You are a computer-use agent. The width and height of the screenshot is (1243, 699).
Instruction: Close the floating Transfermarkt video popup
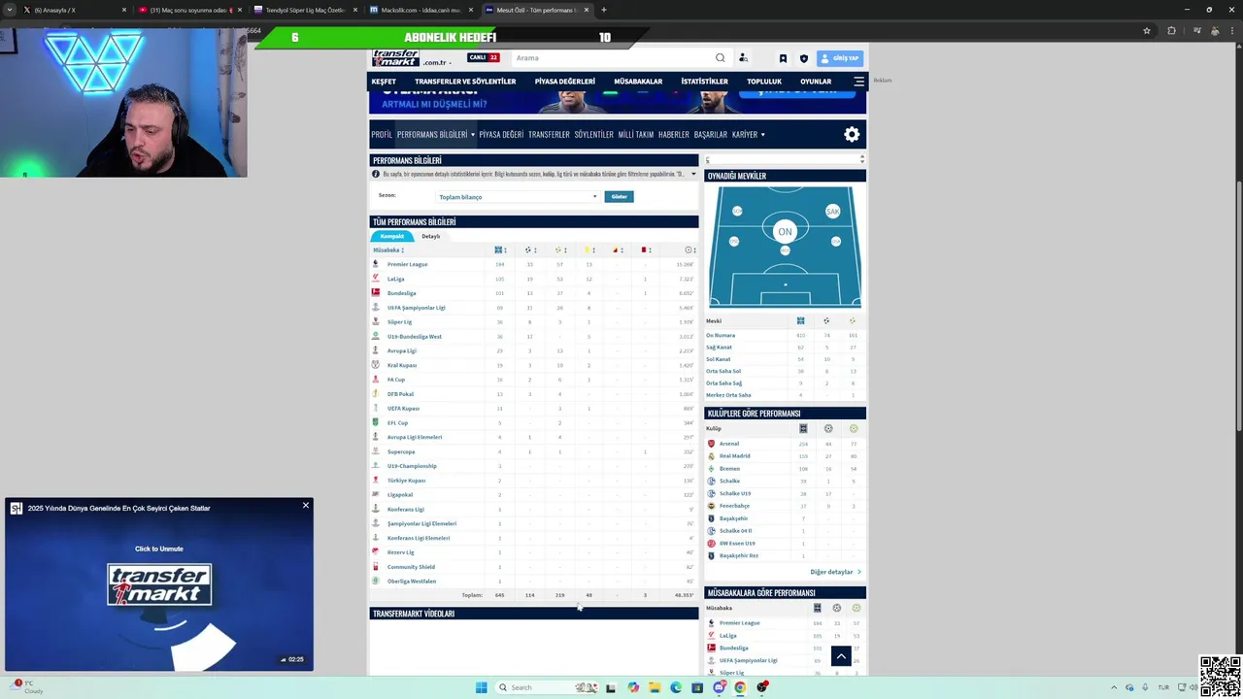306,505
